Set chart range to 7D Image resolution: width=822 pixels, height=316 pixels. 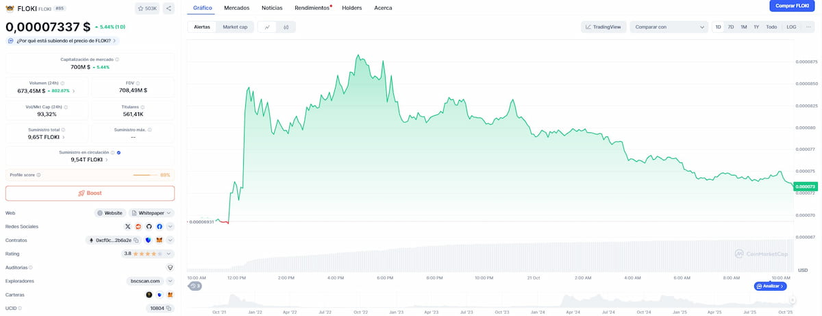tap(731, 27)
